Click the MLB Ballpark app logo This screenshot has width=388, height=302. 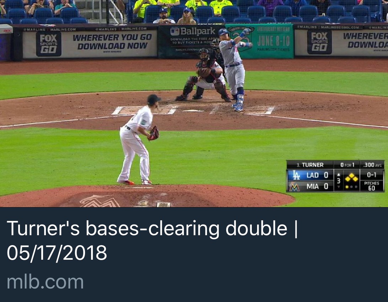point(192,32)
